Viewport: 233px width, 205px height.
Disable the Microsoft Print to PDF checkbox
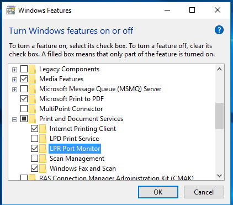click(24, 99)
